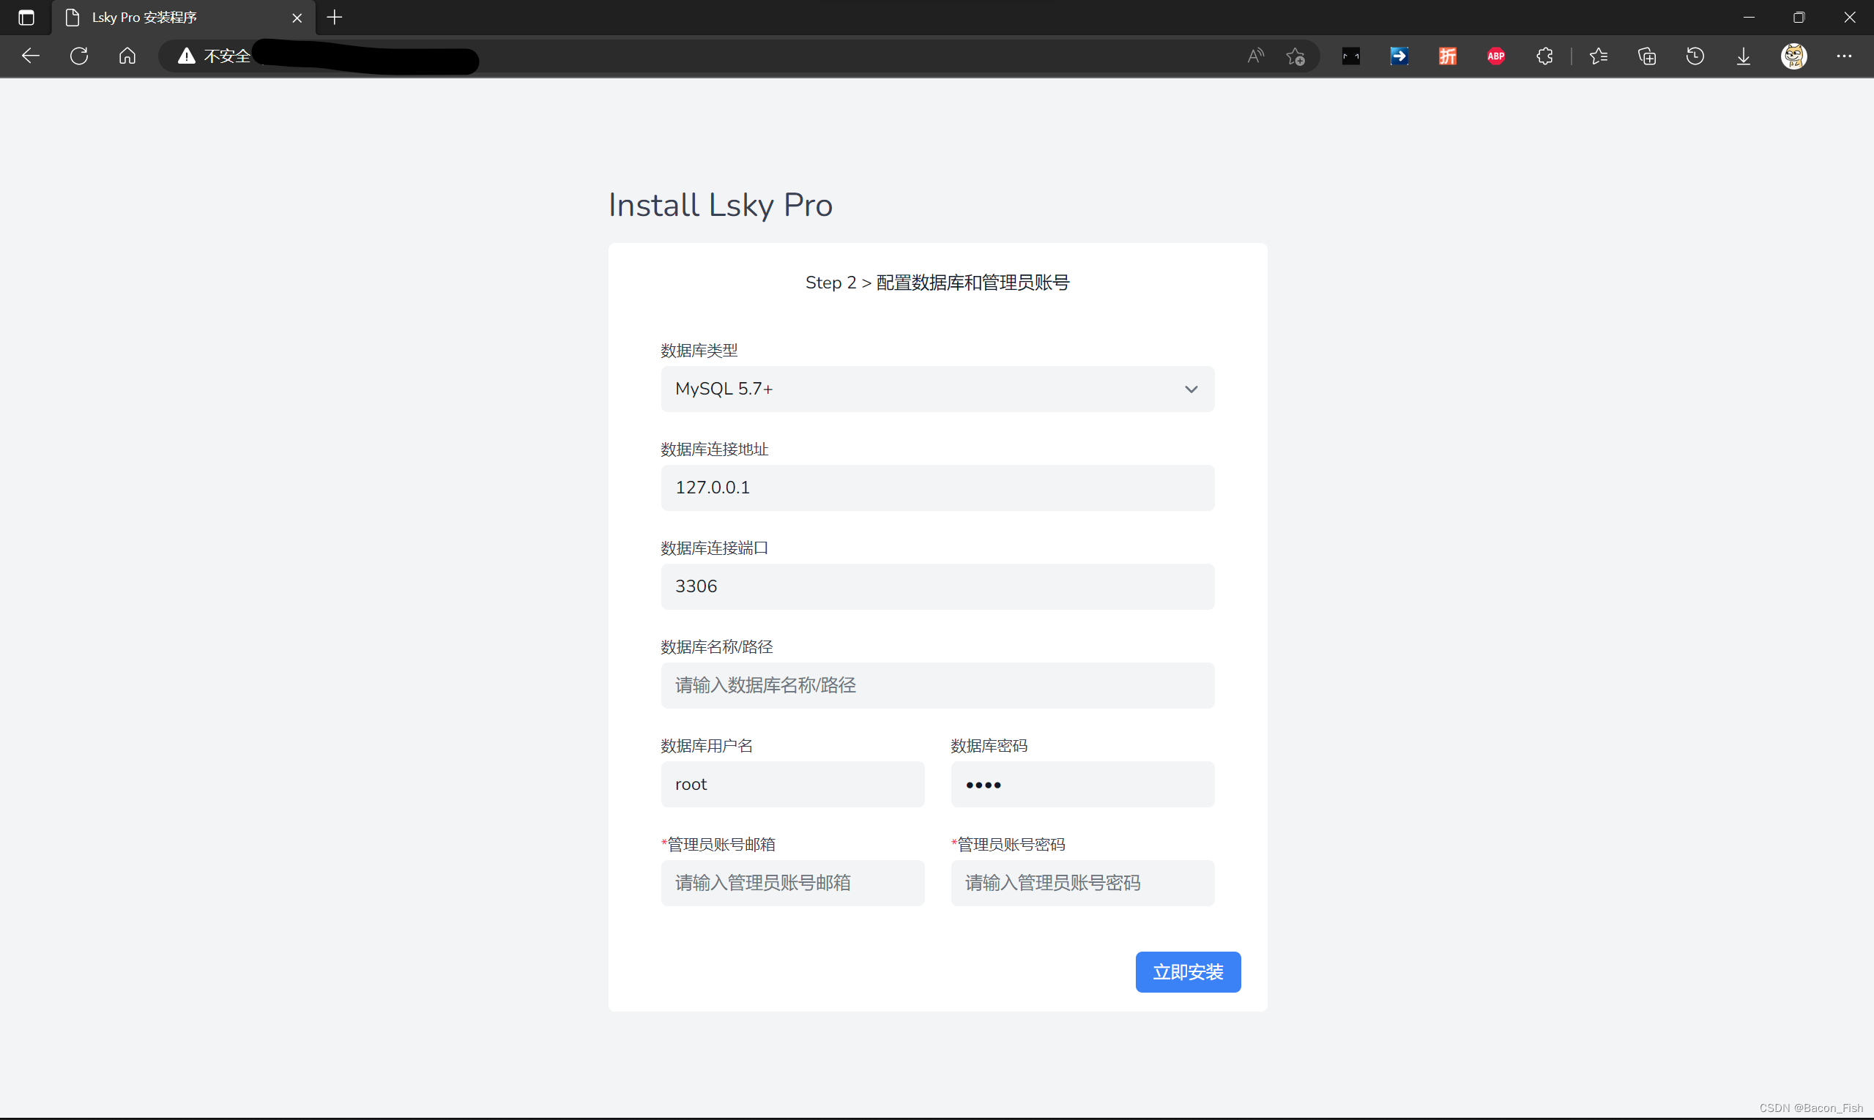Click the browser back arrow
The width and height of the screenshot is (1874, 1120).
coord(30,56)
